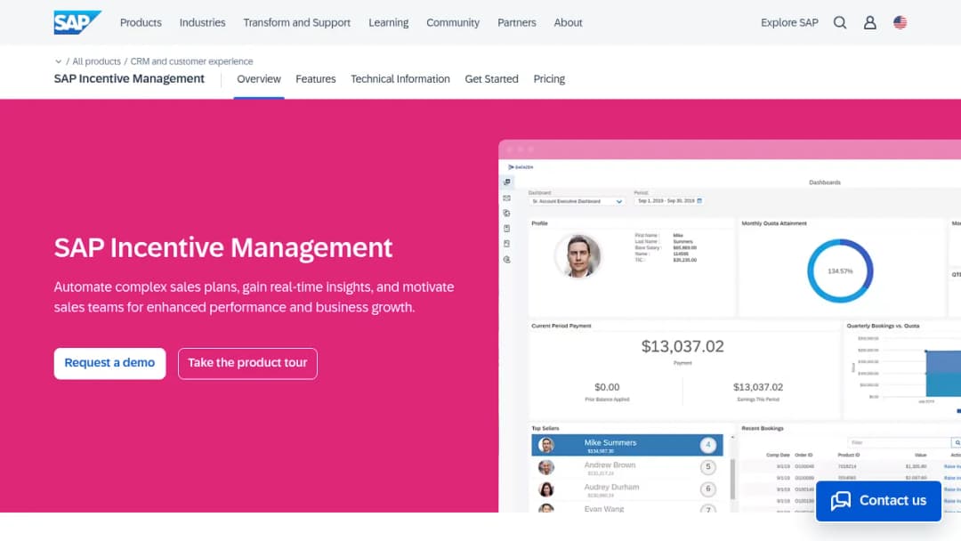The image size is (961, 541).
Task: Open Transform and Support menu
Action: pos(296,22)
